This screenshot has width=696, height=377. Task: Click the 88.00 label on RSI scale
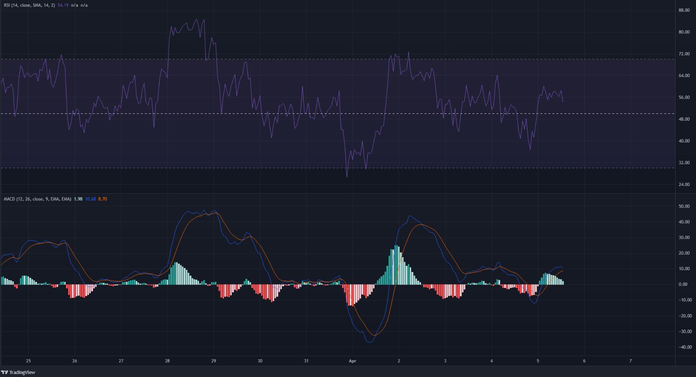click(x=684, y=10)
